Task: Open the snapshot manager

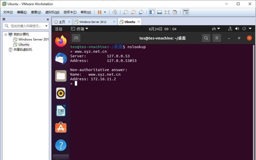Action: [x=141, y=12]
